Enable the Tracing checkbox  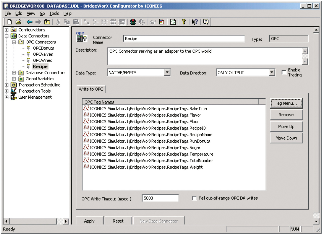tap(284, 72)
